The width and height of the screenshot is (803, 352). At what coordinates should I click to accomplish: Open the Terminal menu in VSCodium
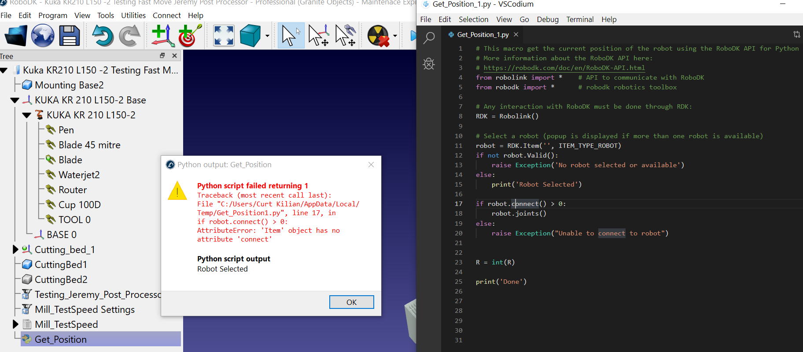[x=579, y=19]
